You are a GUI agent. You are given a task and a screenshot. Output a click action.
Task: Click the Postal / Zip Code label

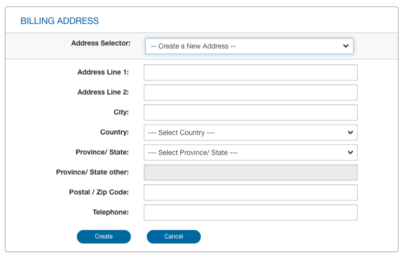click(x=99, y=192)
